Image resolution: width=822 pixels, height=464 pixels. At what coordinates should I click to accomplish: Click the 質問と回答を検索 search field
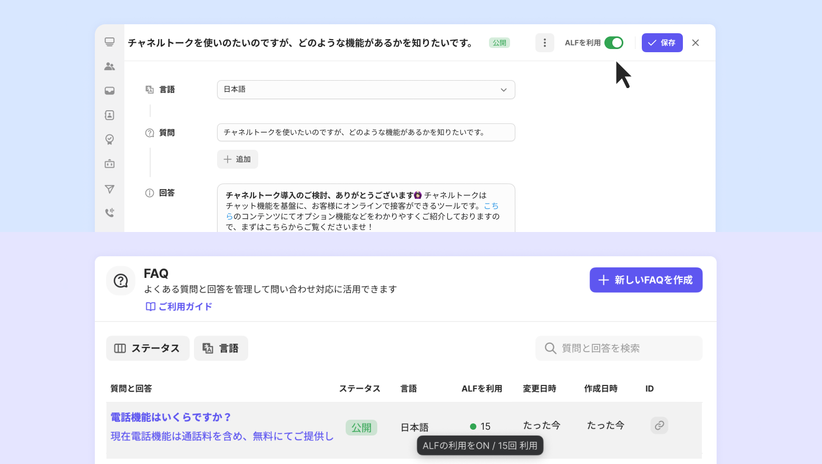point(619,349)
